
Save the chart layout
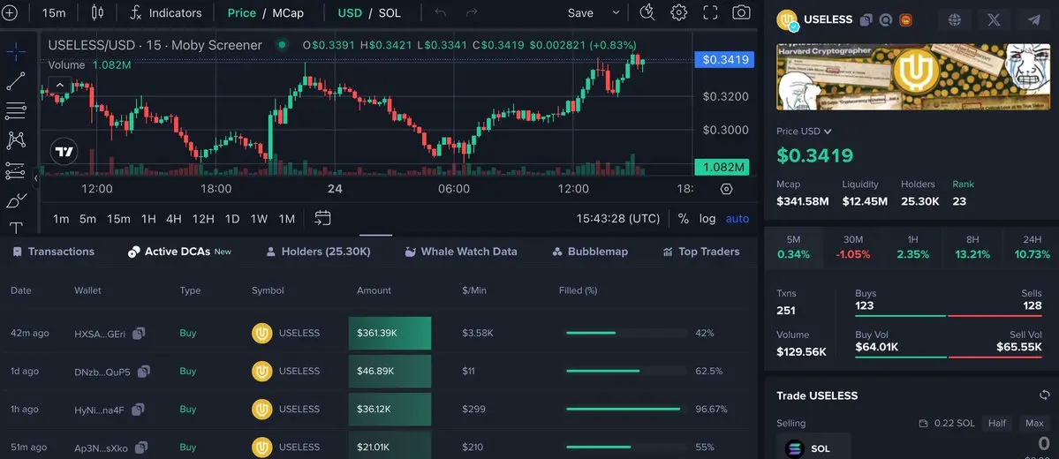coord(580,13)
